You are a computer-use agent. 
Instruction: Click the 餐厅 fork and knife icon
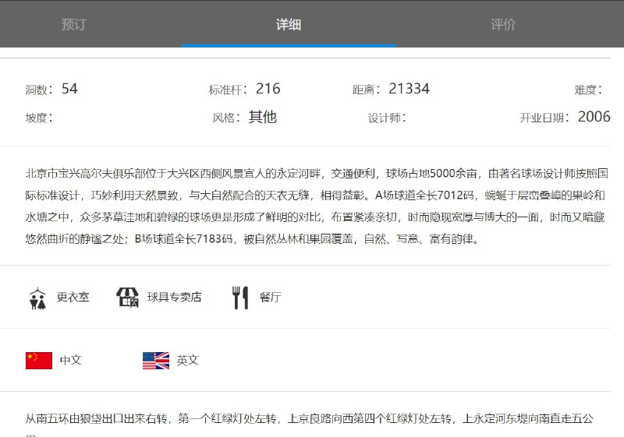(240, 298)
